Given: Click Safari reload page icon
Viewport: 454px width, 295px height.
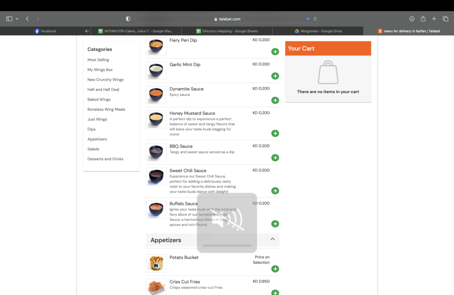Looking at the screenshot, I should 315,19.
